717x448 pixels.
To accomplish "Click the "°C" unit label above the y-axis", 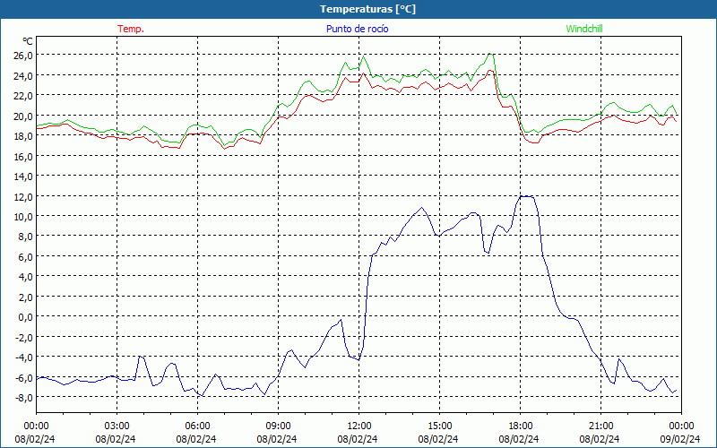I will pos(28,41).
